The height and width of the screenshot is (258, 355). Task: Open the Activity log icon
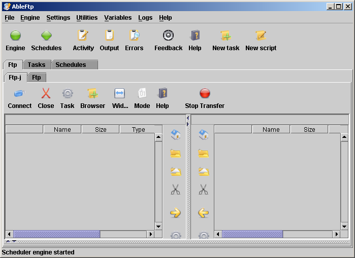click(x=83, y=35)
